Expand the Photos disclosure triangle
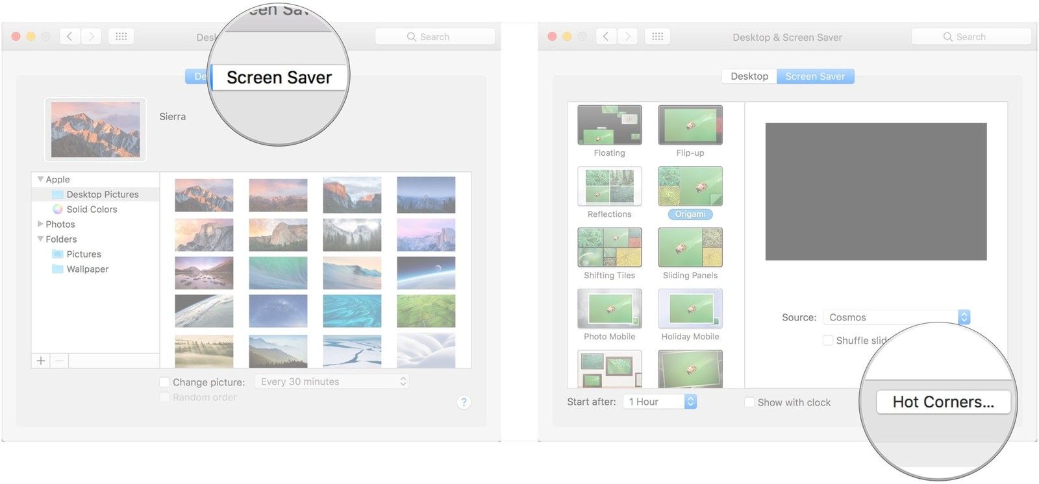The height and width of the screenshot is (484, 1039). [x=40, y=224]
